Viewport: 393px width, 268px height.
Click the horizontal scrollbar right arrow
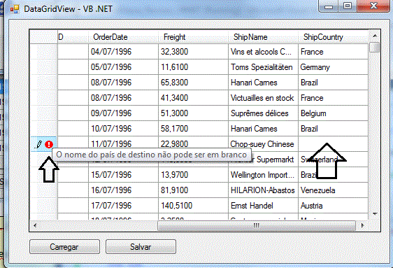click(363, 225)
